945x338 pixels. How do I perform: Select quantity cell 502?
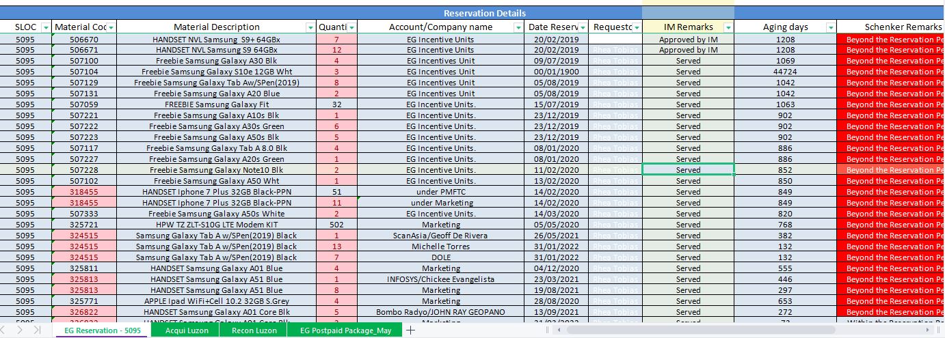pos(336,225)
